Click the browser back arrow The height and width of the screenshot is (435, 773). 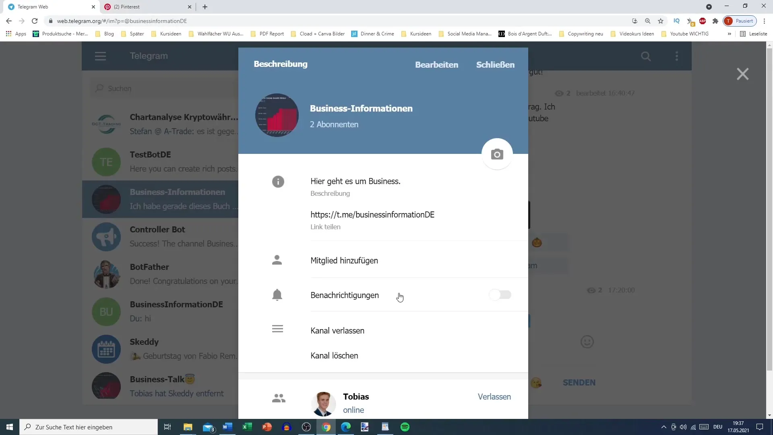click(9, 21)
